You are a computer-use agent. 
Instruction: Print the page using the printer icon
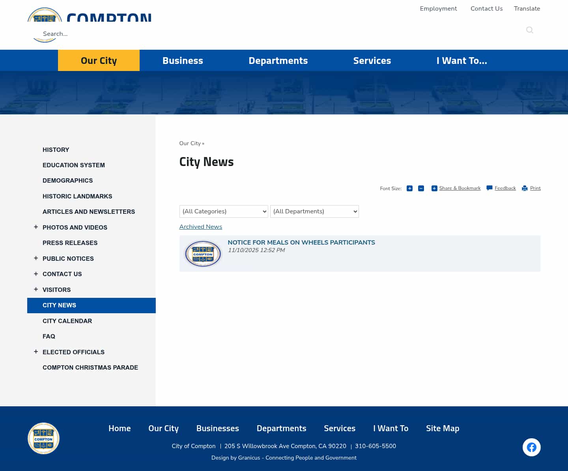[524, 188]
